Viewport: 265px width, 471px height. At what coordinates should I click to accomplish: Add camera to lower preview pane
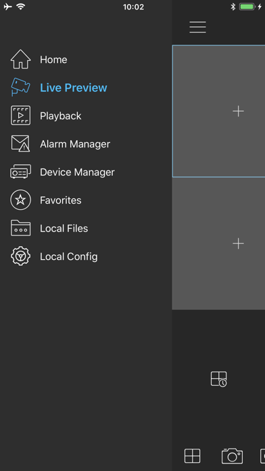point(238,244)
